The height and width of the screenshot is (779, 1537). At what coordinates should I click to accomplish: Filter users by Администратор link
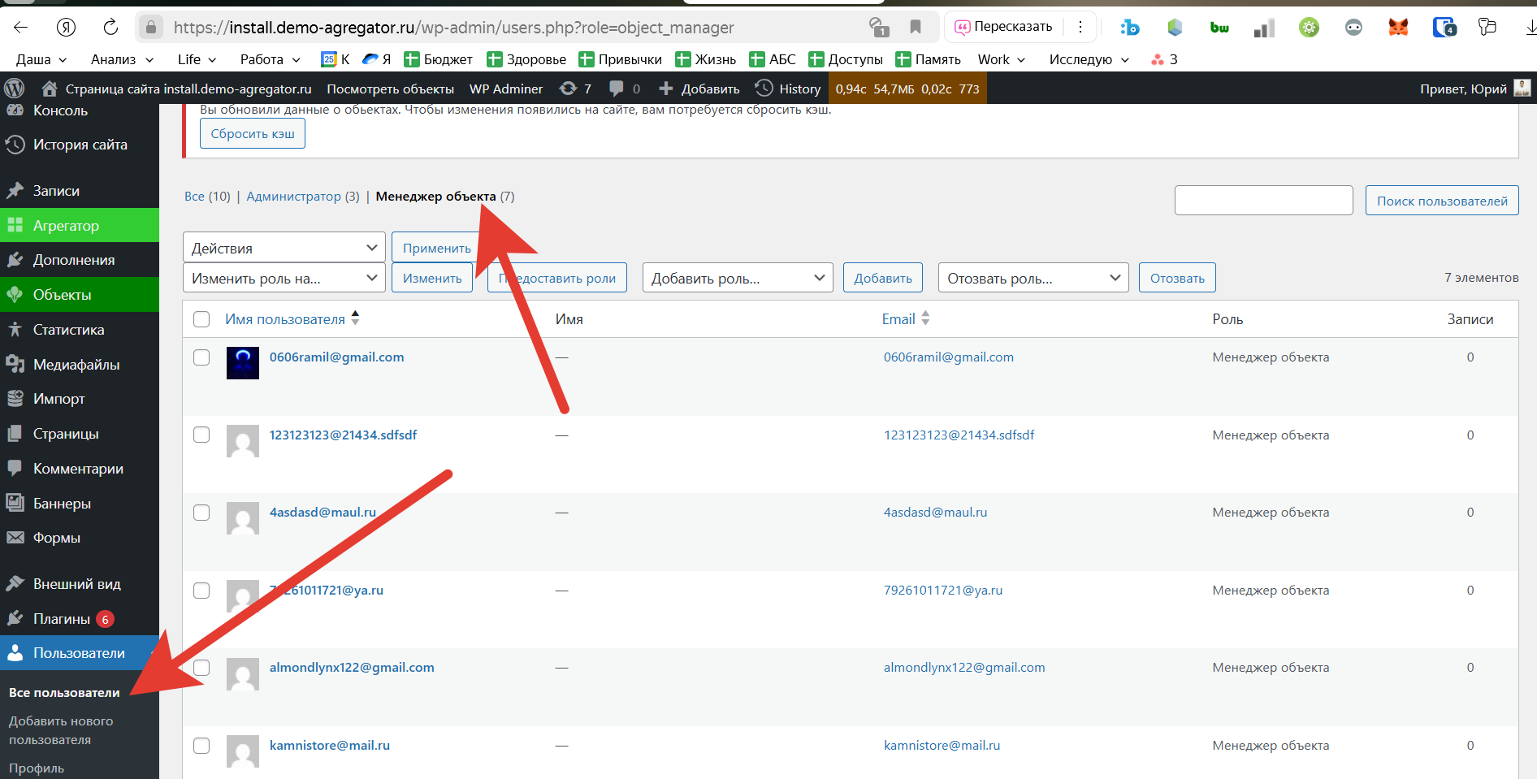point(293,197)
